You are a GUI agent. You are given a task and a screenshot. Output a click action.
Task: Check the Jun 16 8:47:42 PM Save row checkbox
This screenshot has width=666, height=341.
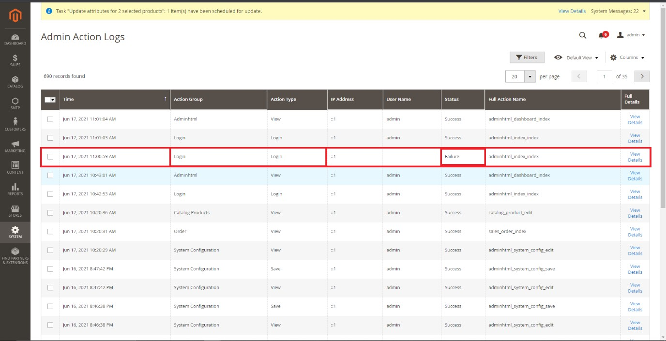click(x=50, y=269)
